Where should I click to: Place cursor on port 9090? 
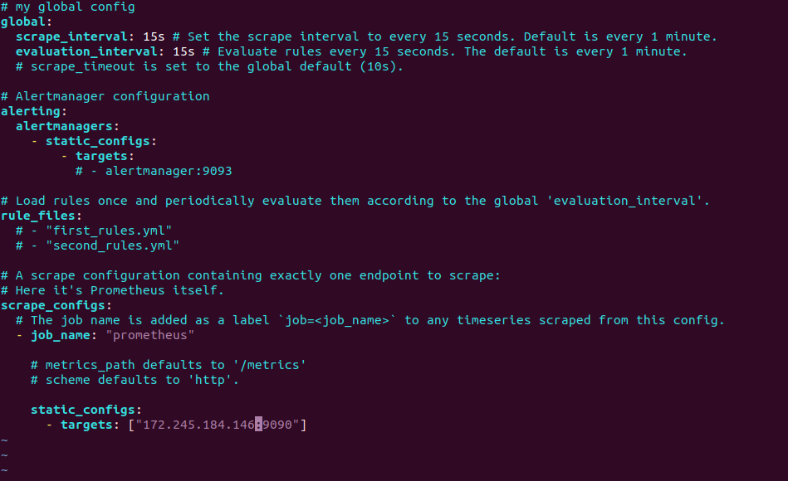coord(277,425)
